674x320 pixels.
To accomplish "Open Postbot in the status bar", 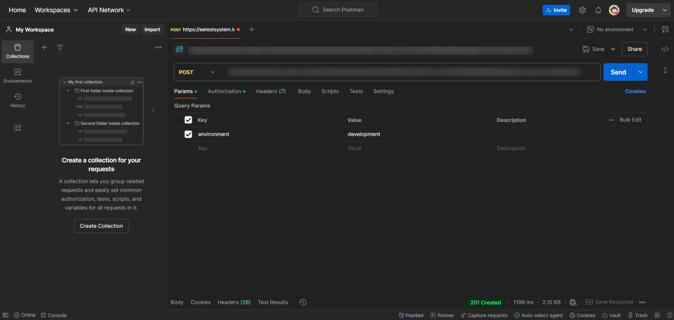I will (x=411, y=315).
